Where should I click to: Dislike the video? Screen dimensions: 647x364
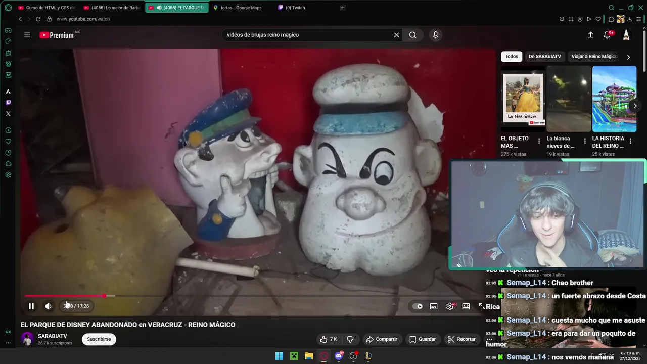pos(350,339)
